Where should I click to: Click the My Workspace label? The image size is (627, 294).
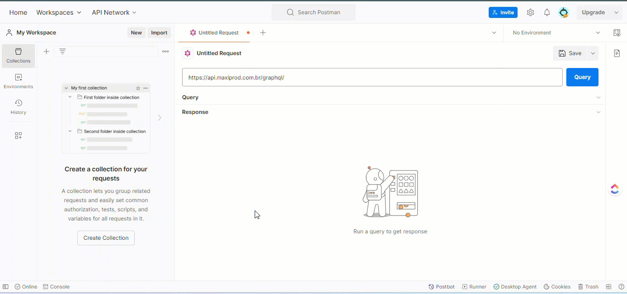(x=36, y=33)
